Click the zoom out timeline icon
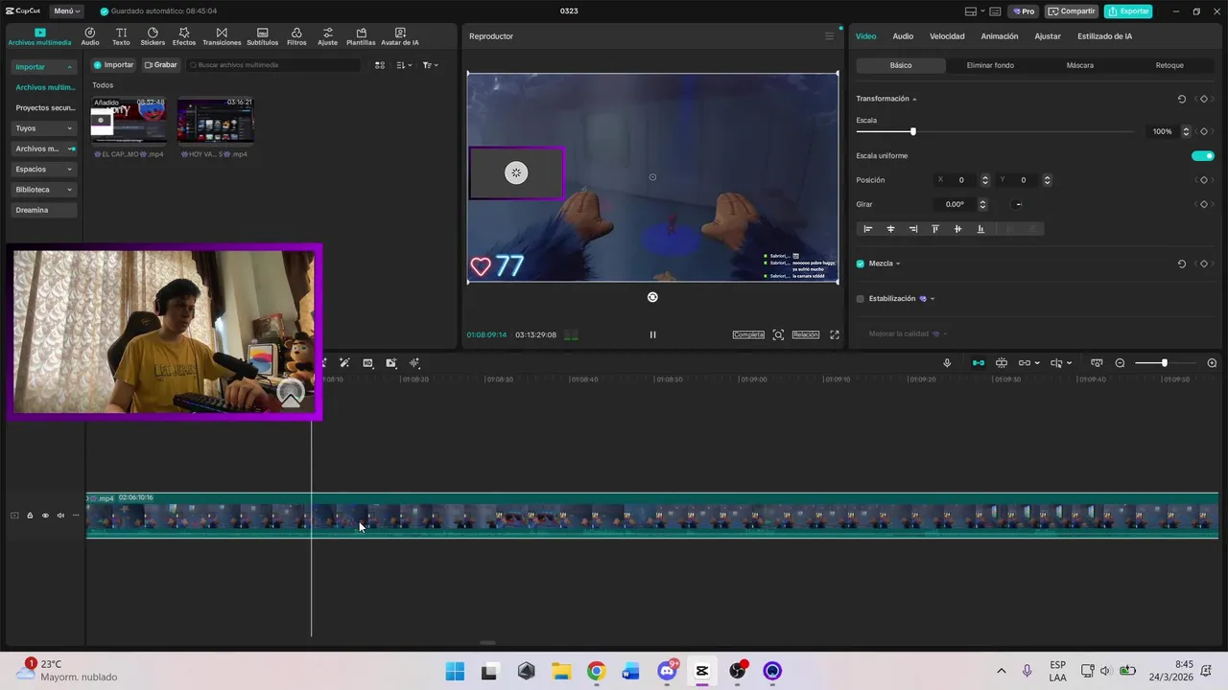This screenshot has width=1228, height=690. (x=1120, y=363)
